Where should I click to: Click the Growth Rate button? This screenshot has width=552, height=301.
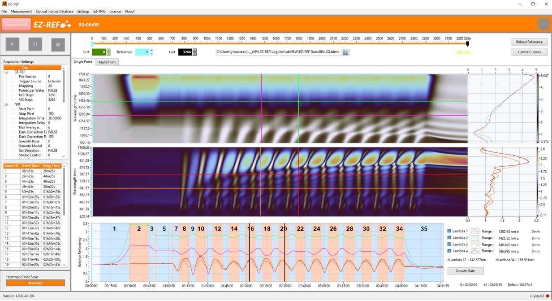[x=466, y=271]
